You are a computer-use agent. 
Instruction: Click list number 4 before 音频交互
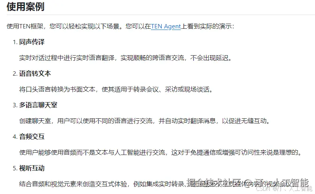15,137
